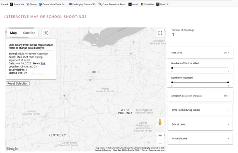Switch to Map view tab
Screen dimensions: 238x153
coord(13,33)
